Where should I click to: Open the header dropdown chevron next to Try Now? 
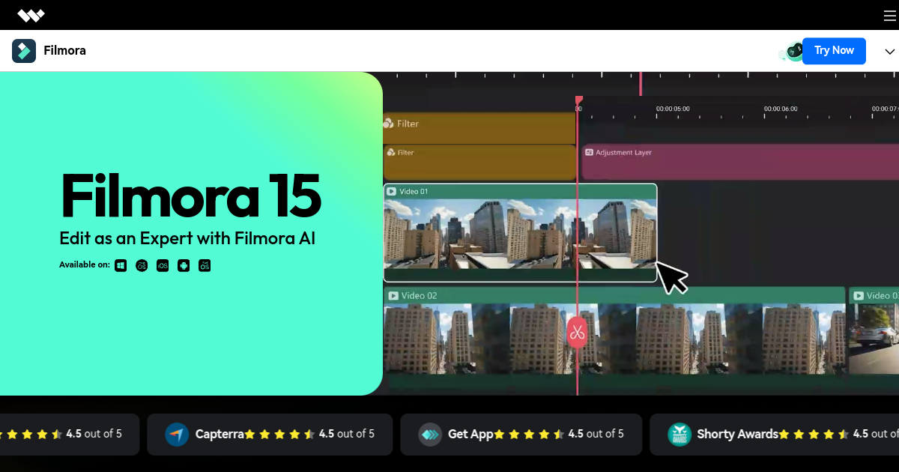click(x=889, y=51)
